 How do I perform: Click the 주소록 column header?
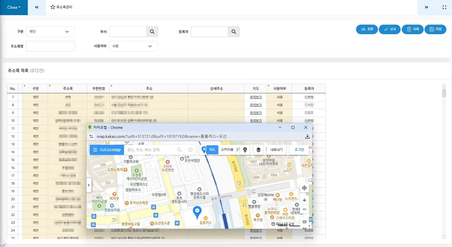(x=68, y=89)
